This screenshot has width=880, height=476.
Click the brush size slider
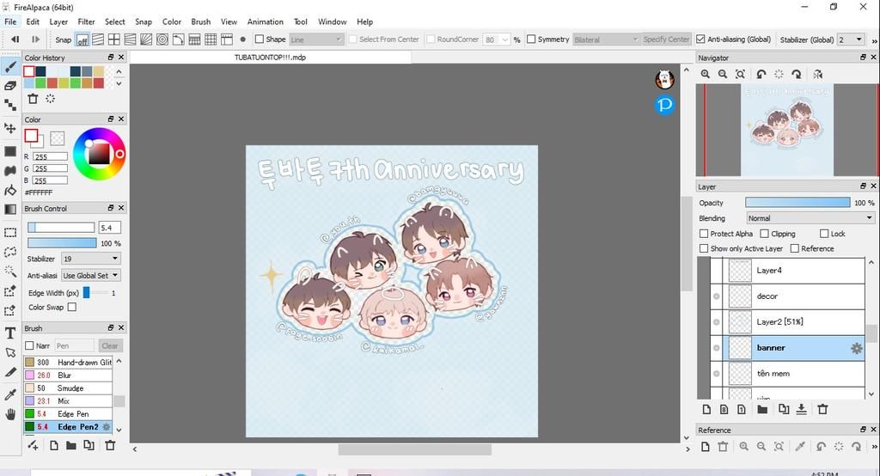(61, 228)
